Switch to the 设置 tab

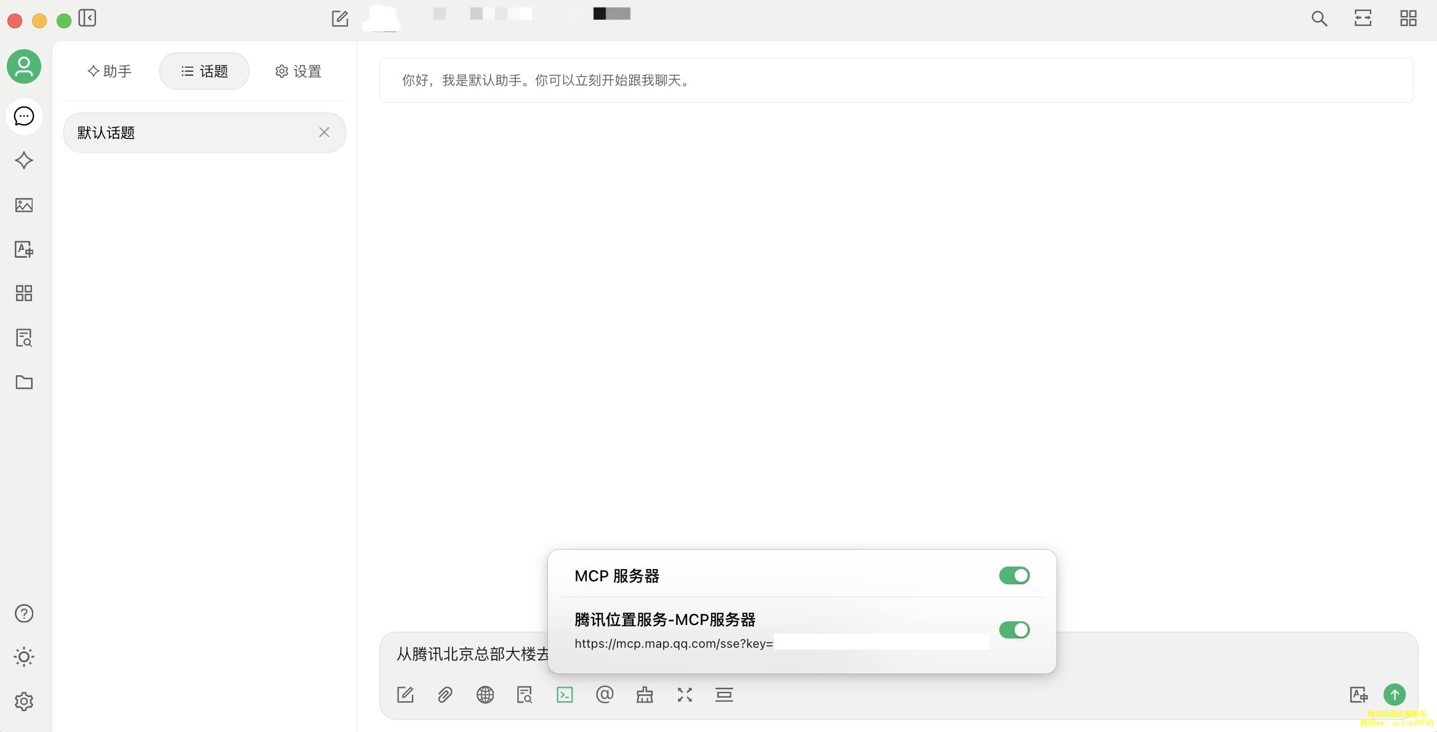(x=299, y=71)
